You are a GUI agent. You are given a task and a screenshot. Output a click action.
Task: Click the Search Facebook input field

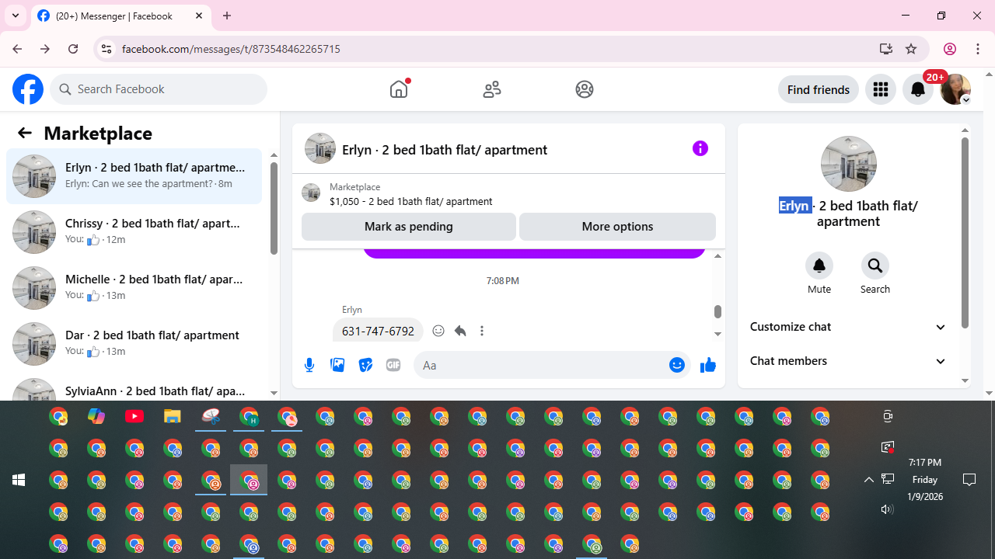[x=159, y=89]
